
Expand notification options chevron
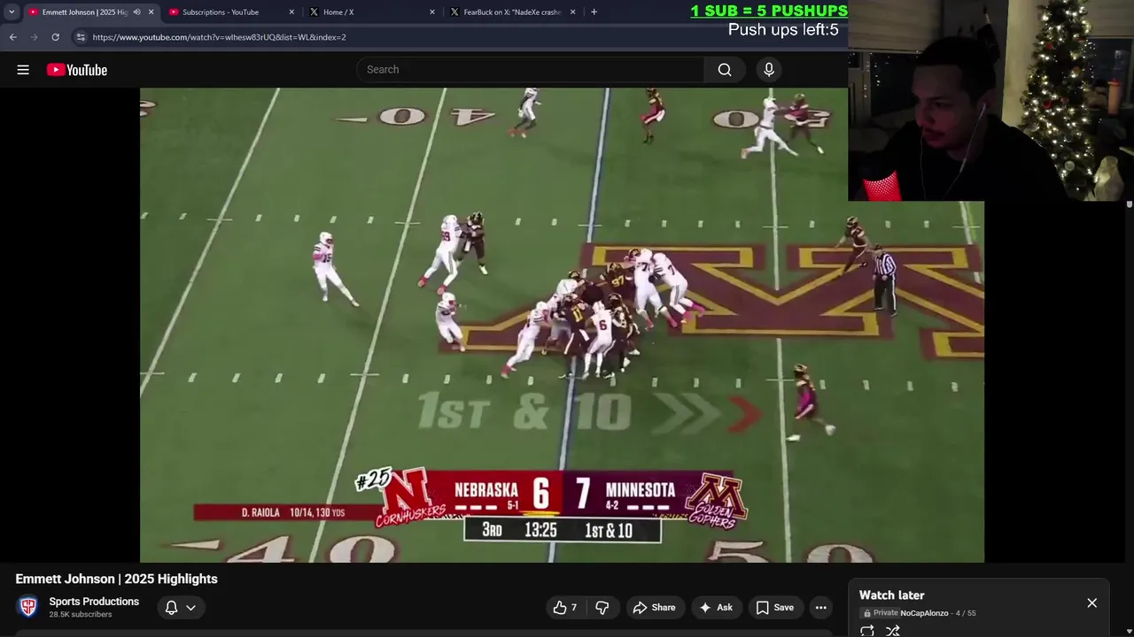(190, 607)
